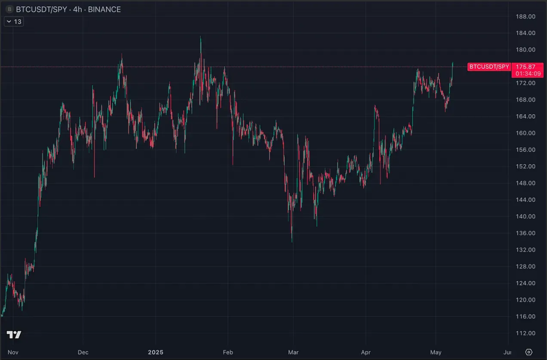Open chart settings gear icon
The width and height of the screenshot is (547, 360).
tap(529, 352)
